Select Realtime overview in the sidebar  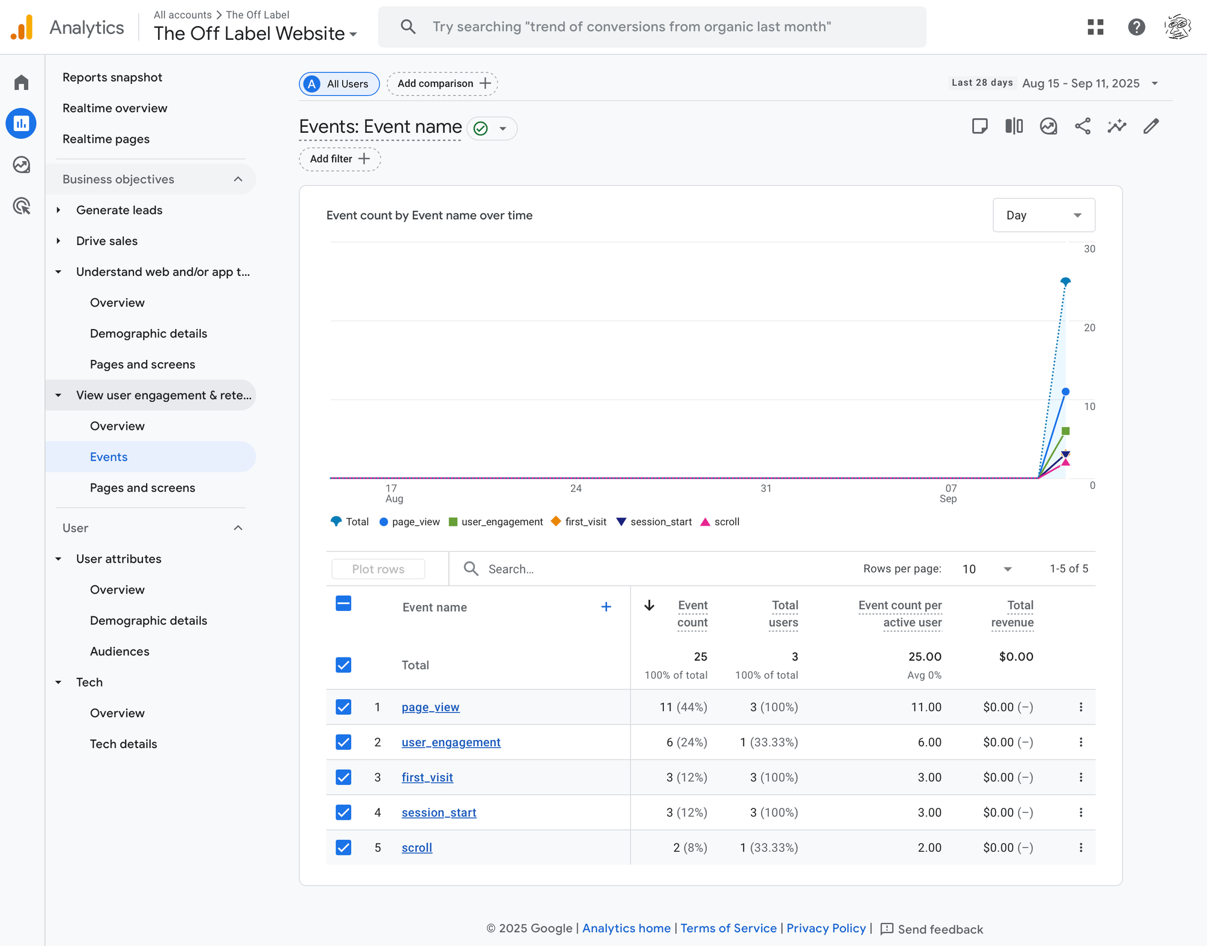(x=115, y=108)
